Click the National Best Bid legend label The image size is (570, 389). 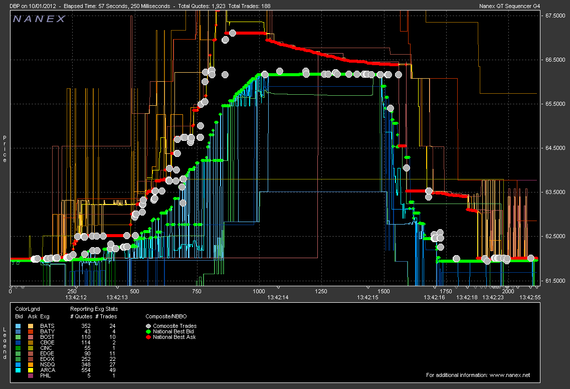(x=173, y=331)
